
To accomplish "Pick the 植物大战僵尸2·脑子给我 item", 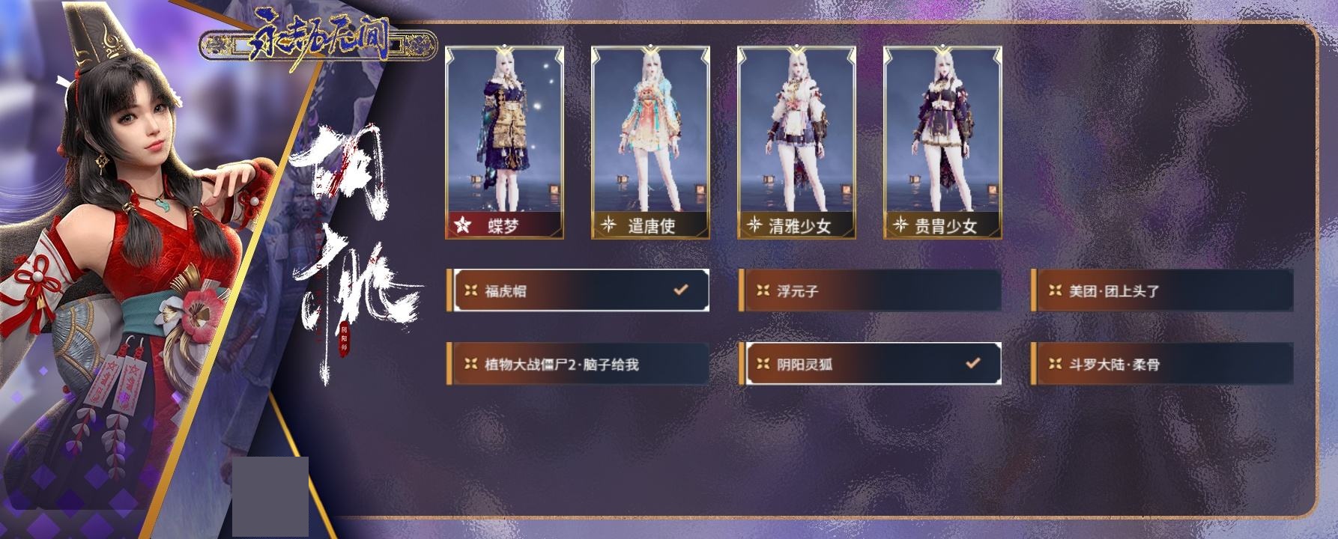I will (578, 365).
